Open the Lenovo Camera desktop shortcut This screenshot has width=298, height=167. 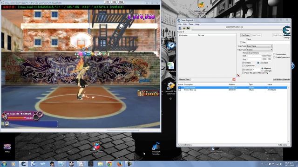tap(97, 149)
